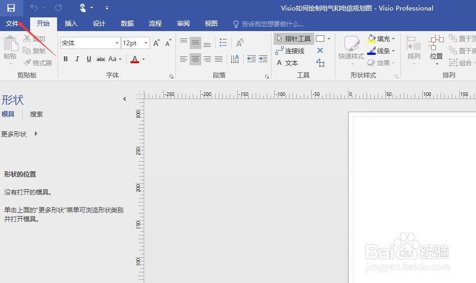476x283 pixels.
Task: Click the Tell me search box
Action: tap(268, 24)
